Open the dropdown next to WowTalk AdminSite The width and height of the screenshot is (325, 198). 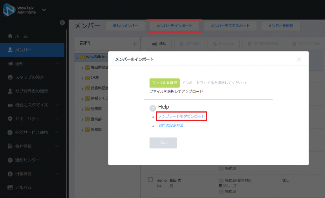pos(44,10)
